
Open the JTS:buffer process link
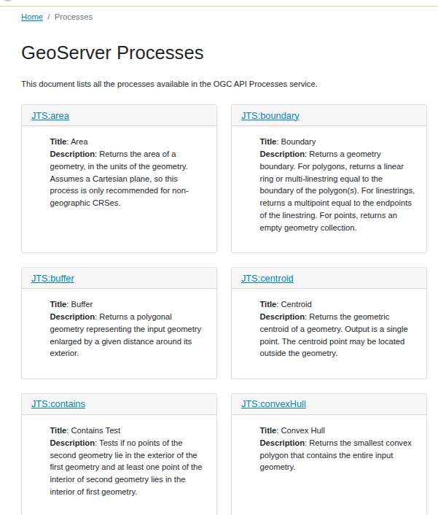pos(52,279)
